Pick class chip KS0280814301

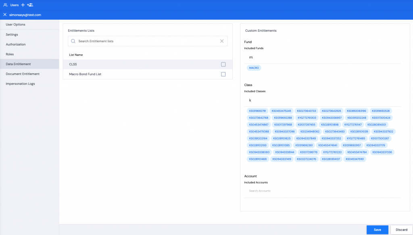click(x=377, y=125)
